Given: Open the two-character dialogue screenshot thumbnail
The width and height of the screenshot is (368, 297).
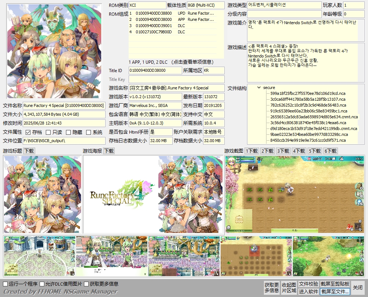Looking at the screenshot, I should tap(112, 256).
